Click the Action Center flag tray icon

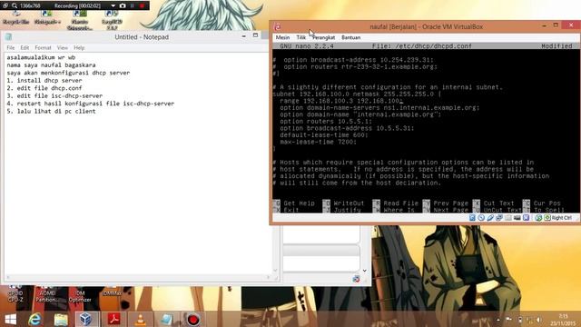coord(508,320)
